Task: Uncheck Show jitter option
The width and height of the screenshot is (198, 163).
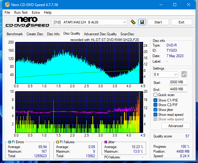Action: [156, 110]
